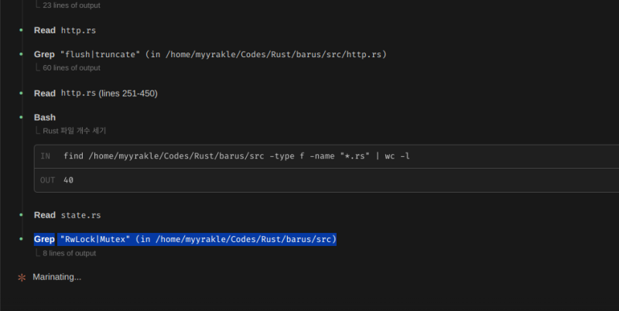
Task: Click green dot beside Read http.rs (lines 251-450)
Action: click(x=22, y=94)
